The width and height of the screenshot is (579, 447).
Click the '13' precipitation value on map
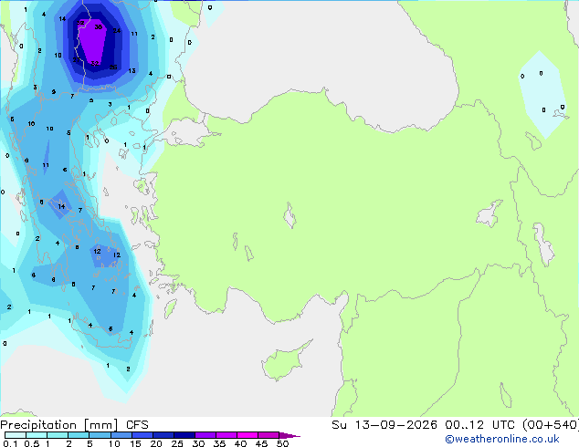pos(132,70)
